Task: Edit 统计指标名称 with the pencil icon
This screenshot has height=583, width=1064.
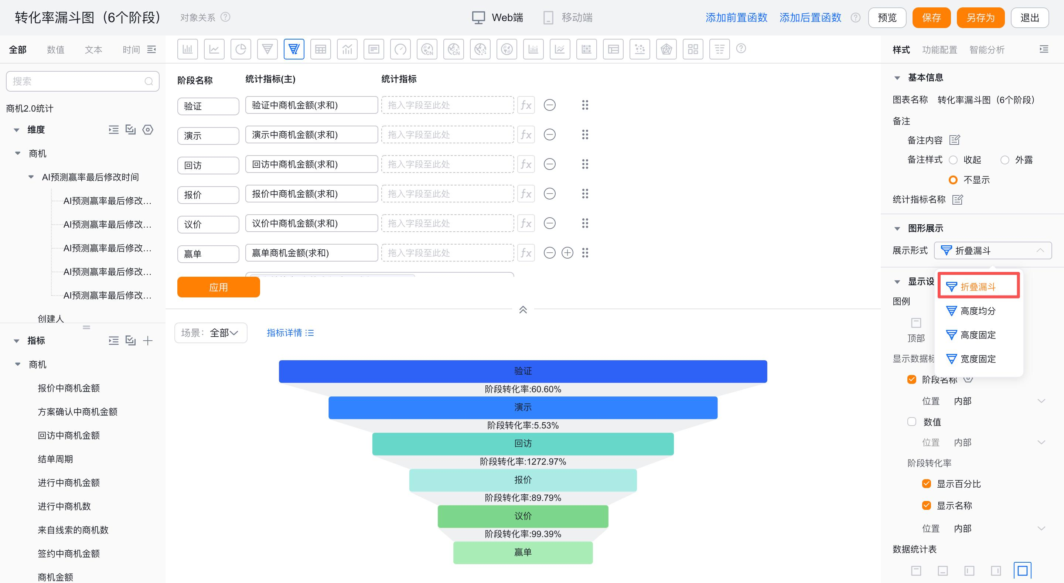Action: click(x=958, y=200)
